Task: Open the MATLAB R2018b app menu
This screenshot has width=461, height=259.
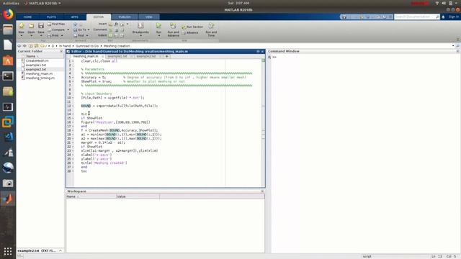Action: point(43,3)
